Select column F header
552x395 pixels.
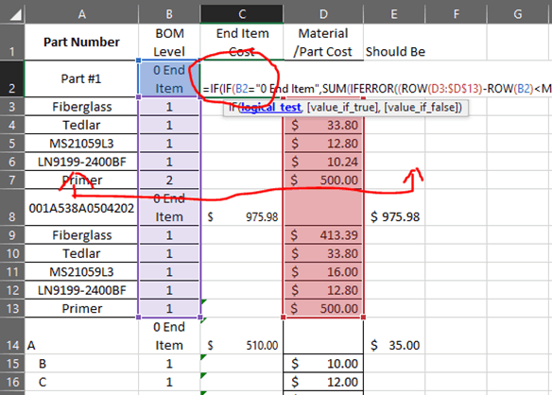(x=456, y=14)
